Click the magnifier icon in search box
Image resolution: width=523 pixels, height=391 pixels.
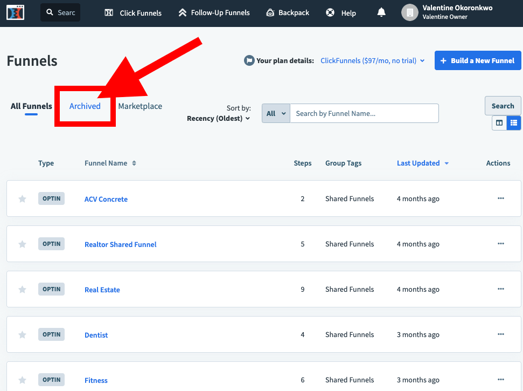click(50, 12)
